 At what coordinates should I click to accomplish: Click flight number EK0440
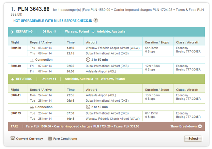point(16,66)
